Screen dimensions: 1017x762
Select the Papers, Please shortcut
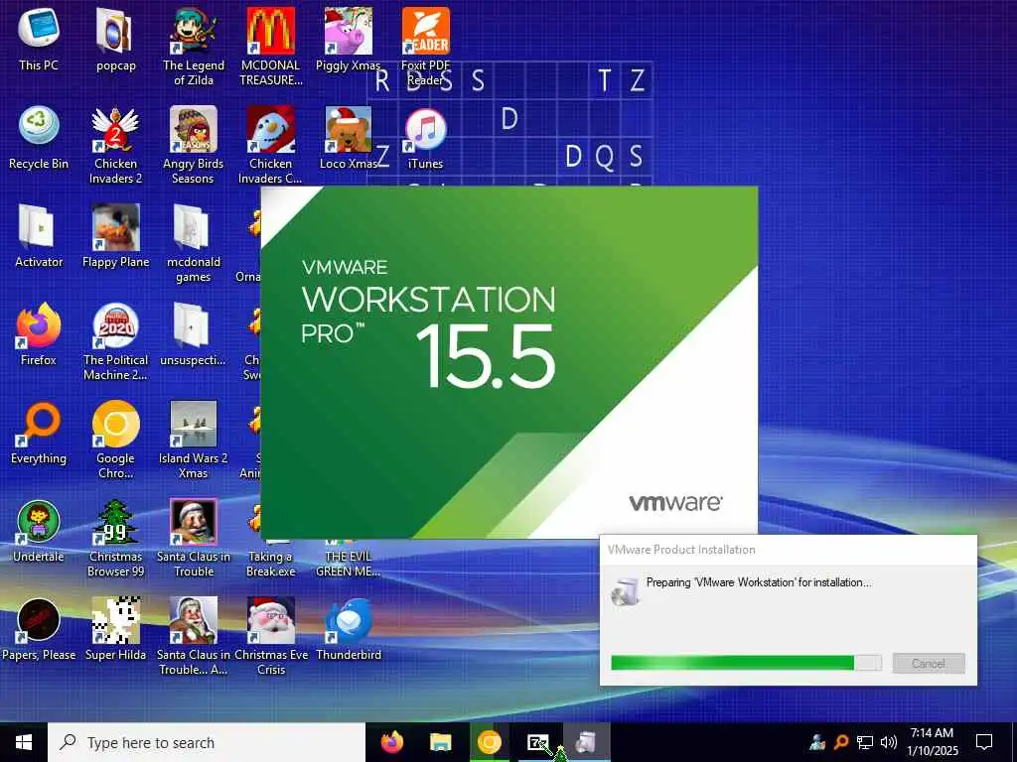click(39, 630)
